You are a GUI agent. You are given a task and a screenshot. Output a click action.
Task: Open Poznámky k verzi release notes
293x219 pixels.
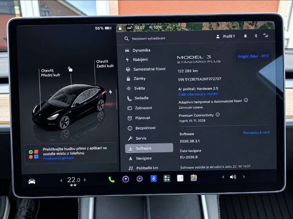pyautogui.click(x=257, y=132)
